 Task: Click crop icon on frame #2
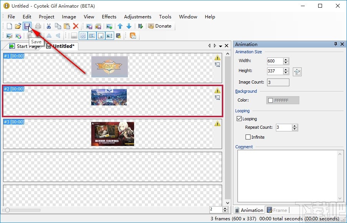click(x=217, y=97)
